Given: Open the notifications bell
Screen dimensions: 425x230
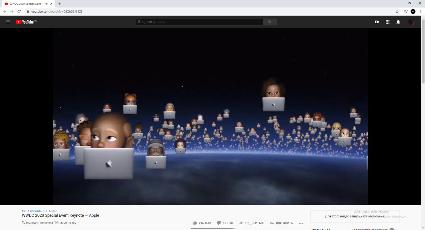Looking at the screenshot, I should tap(398, 22).
